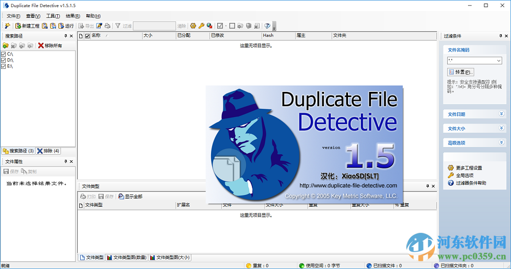511x269 pixels.
Task: Click 移除所有 to remove all paths
Action: pos(50,45)
